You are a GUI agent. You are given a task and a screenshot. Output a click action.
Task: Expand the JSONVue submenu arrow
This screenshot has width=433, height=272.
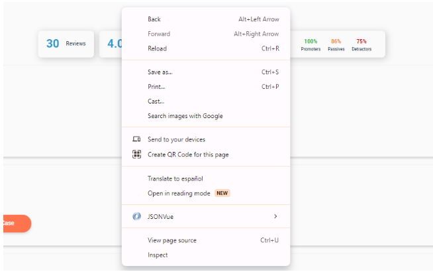click(275, 216)
